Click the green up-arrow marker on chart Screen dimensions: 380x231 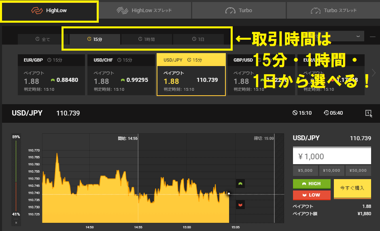[x=240, y=184]
